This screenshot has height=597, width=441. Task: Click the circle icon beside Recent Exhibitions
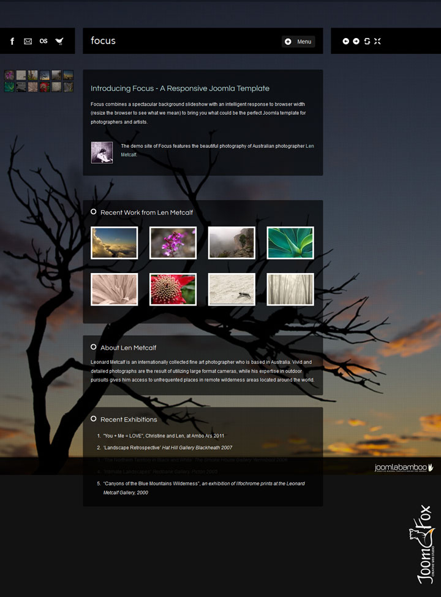(x=94, y=419)
